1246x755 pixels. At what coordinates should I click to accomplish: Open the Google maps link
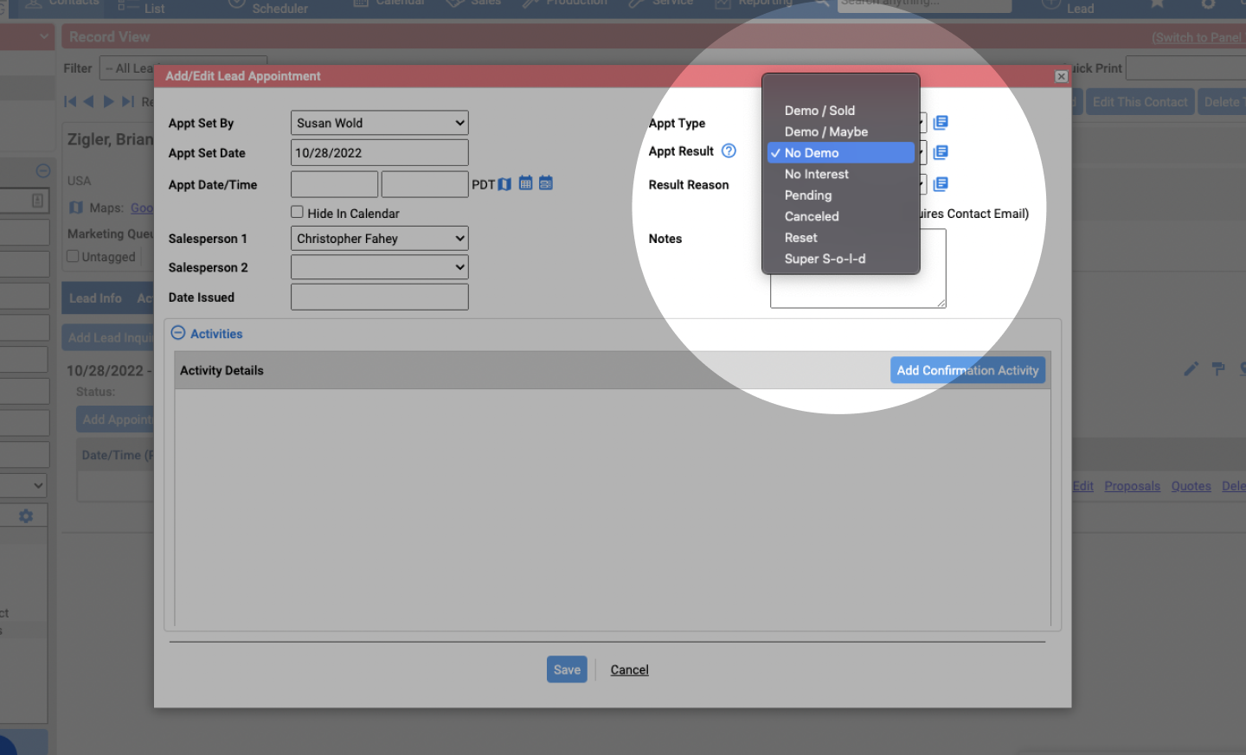(142, 208)
